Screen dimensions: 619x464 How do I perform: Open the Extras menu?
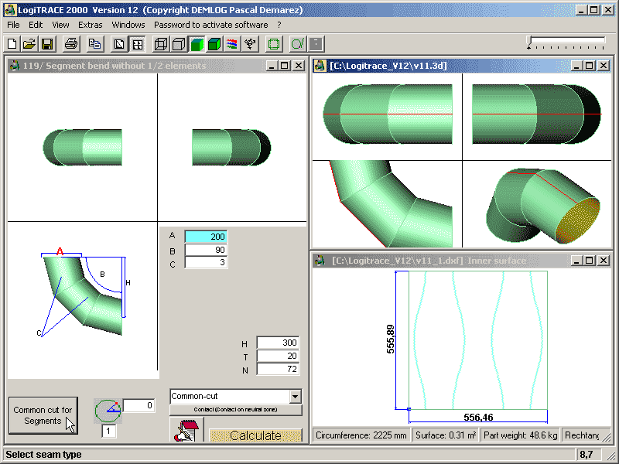90,25
